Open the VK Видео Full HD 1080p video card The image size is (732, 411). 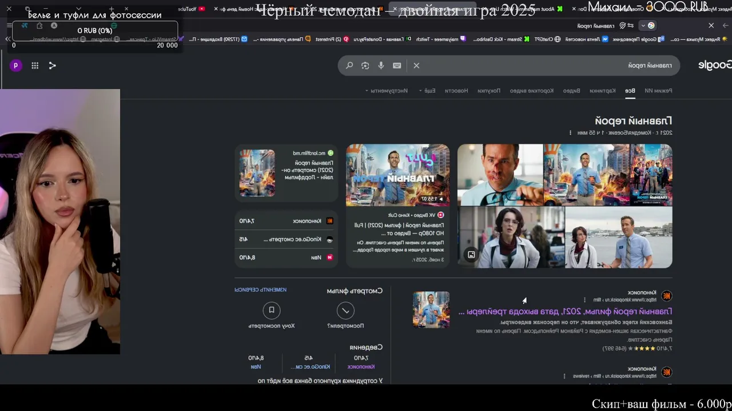tap(398, 205)
